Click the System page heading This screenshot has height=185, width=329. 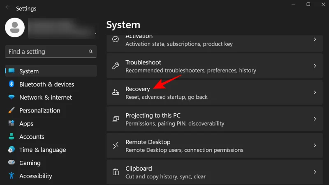click(x=123, y=25)
